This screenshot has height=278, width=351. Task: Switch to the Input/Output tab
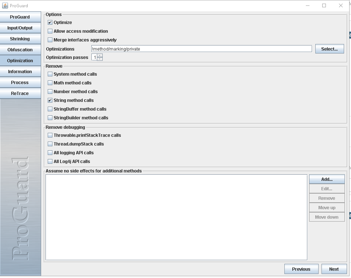(x=20, y=28)
